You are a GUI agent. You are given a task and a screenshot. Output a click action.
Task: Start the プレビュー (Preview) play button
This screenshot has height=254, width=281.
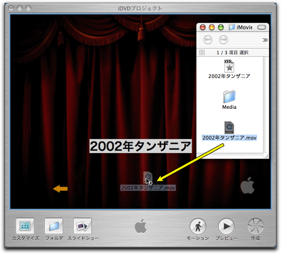tap(226, 226)
